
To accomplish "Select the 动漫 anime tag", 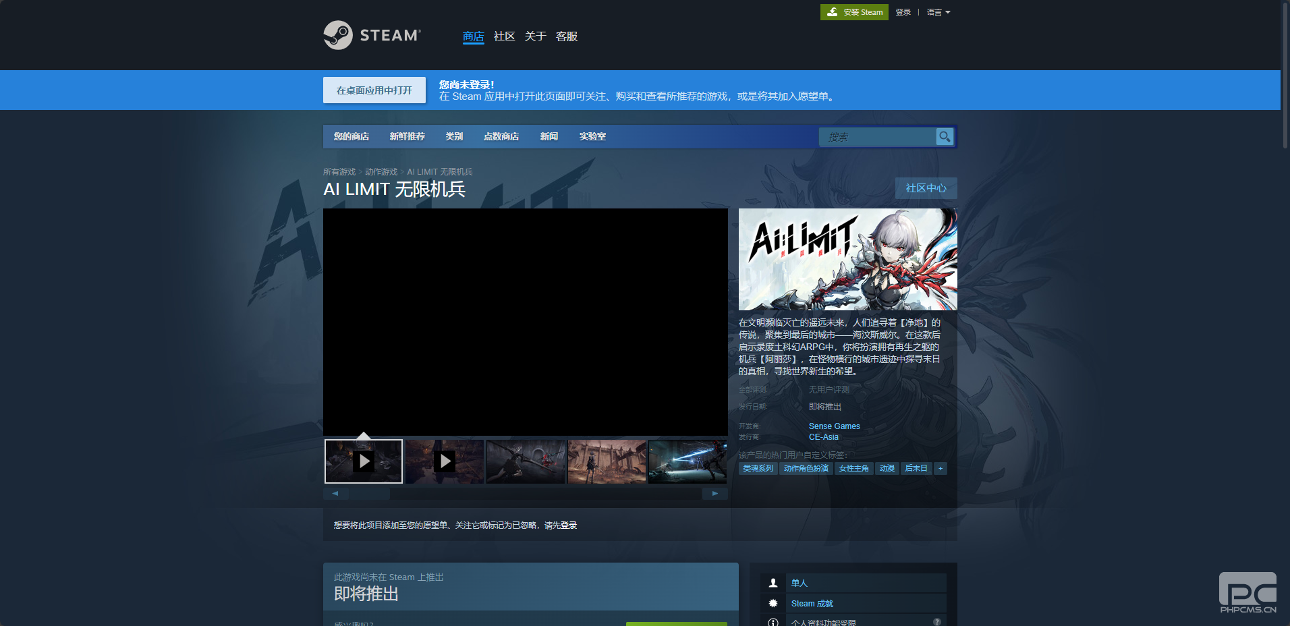I will point(887,468).
